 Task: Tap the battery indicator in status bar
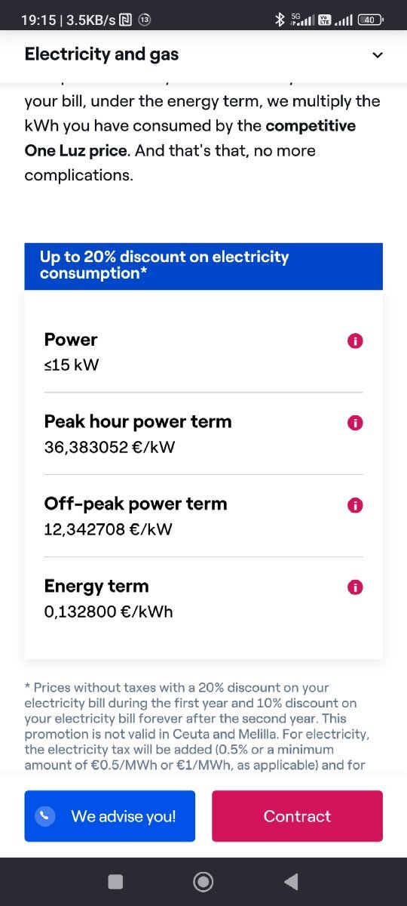369,20
